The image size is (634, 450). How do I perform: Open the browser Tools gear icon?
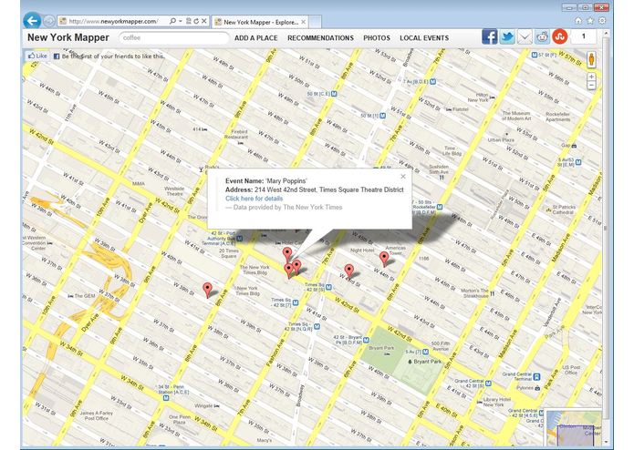pos(602,21)
